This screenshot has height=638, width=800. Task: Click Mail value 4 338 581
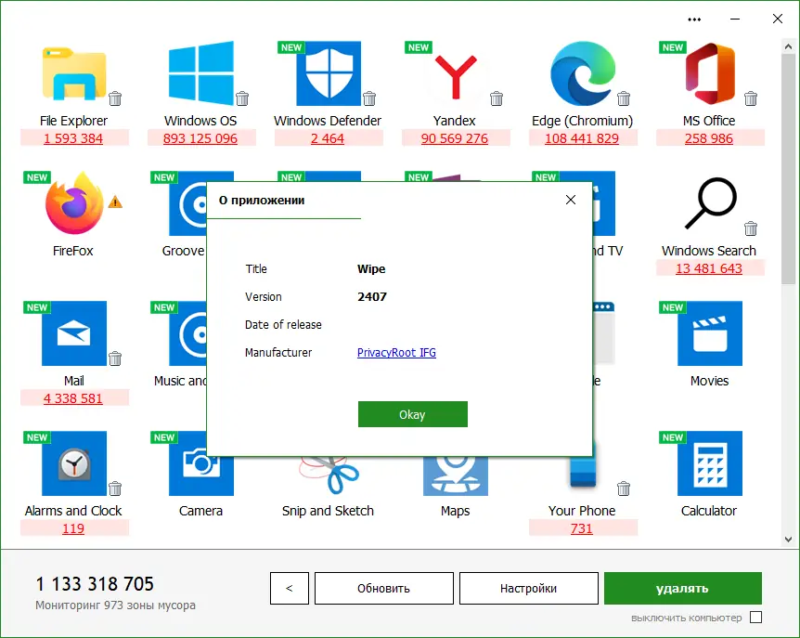click(x=73, y=398)
